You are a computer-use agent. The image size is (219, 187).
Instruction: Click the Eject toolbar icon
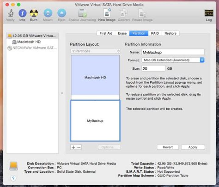click(x=61, y=13)
